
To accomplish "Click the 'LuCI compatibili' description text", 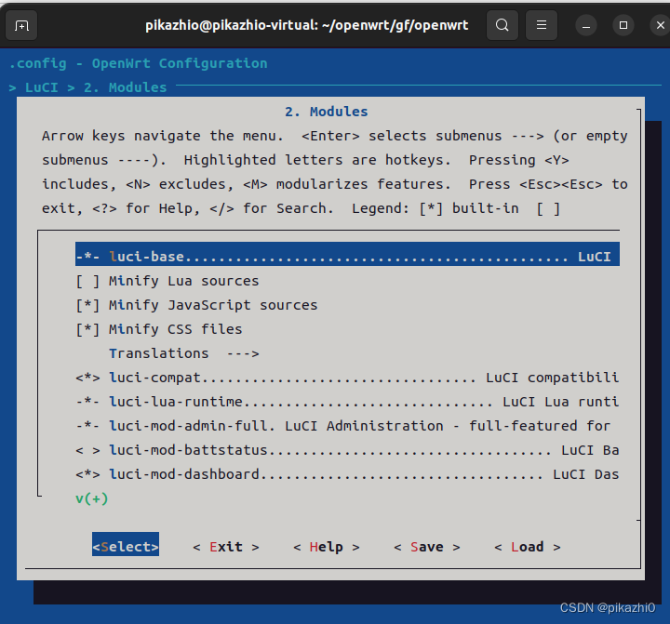I will (x=553, y=378).
